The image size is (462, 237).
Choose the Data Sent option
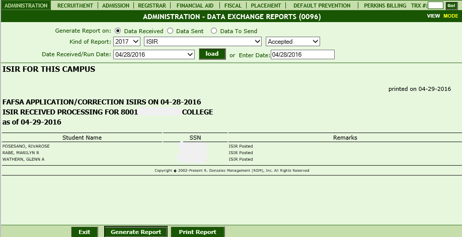point(170,31)
